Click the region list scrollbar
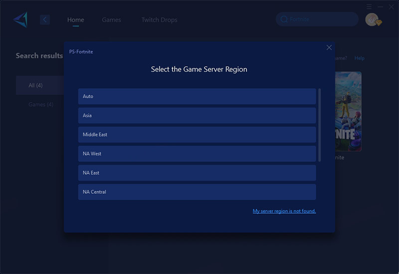 point(320,125)
